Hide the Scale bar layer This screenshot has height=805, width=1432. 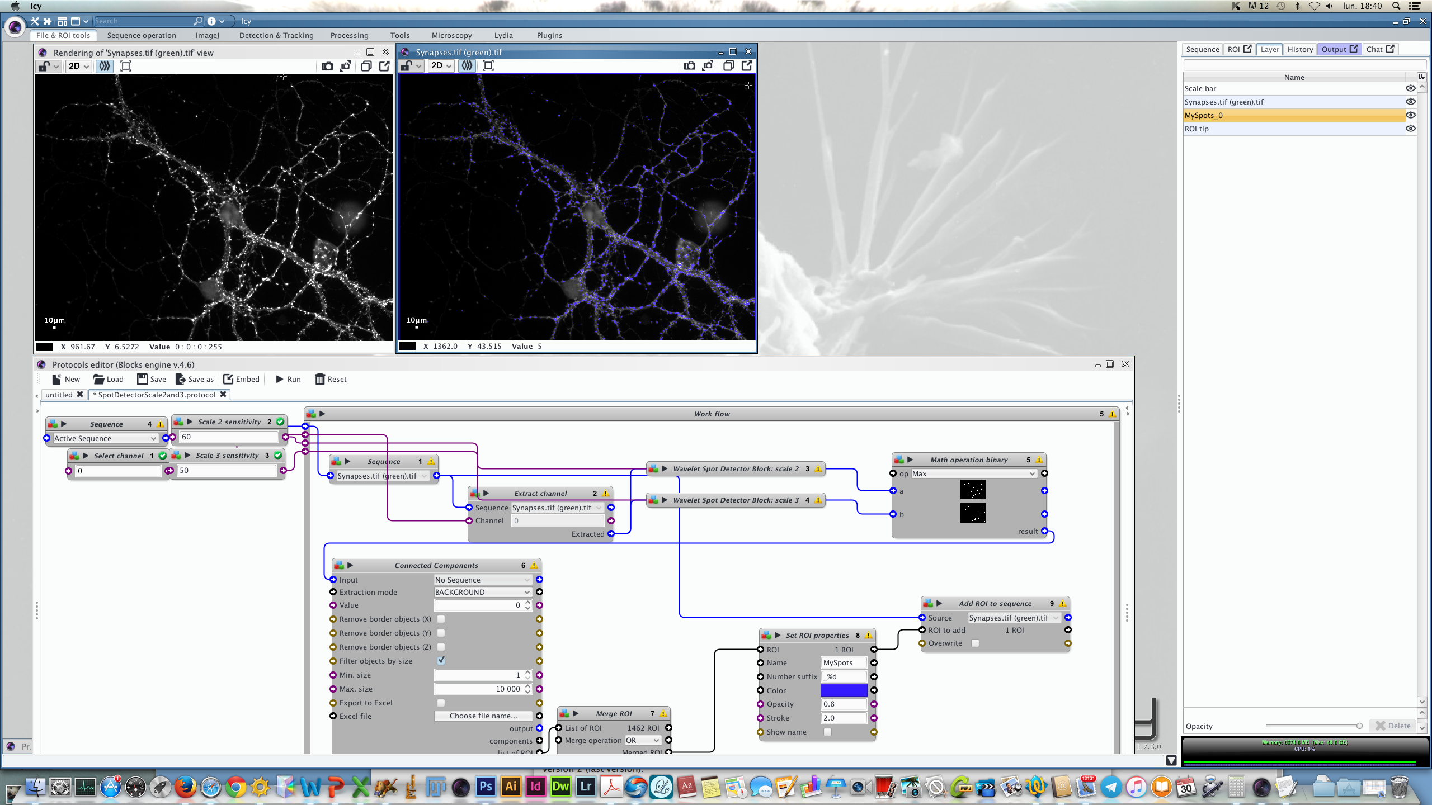pyautogui.click(x=1410, y=88)
